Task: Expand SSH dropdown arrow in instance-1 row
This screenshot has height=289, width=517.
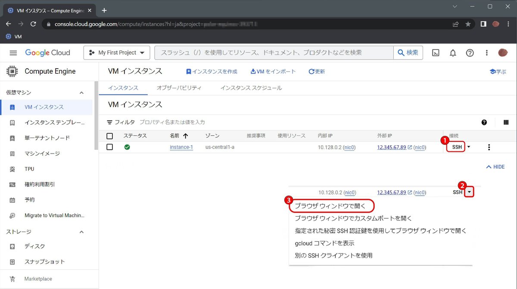Action: pos(469,147)
